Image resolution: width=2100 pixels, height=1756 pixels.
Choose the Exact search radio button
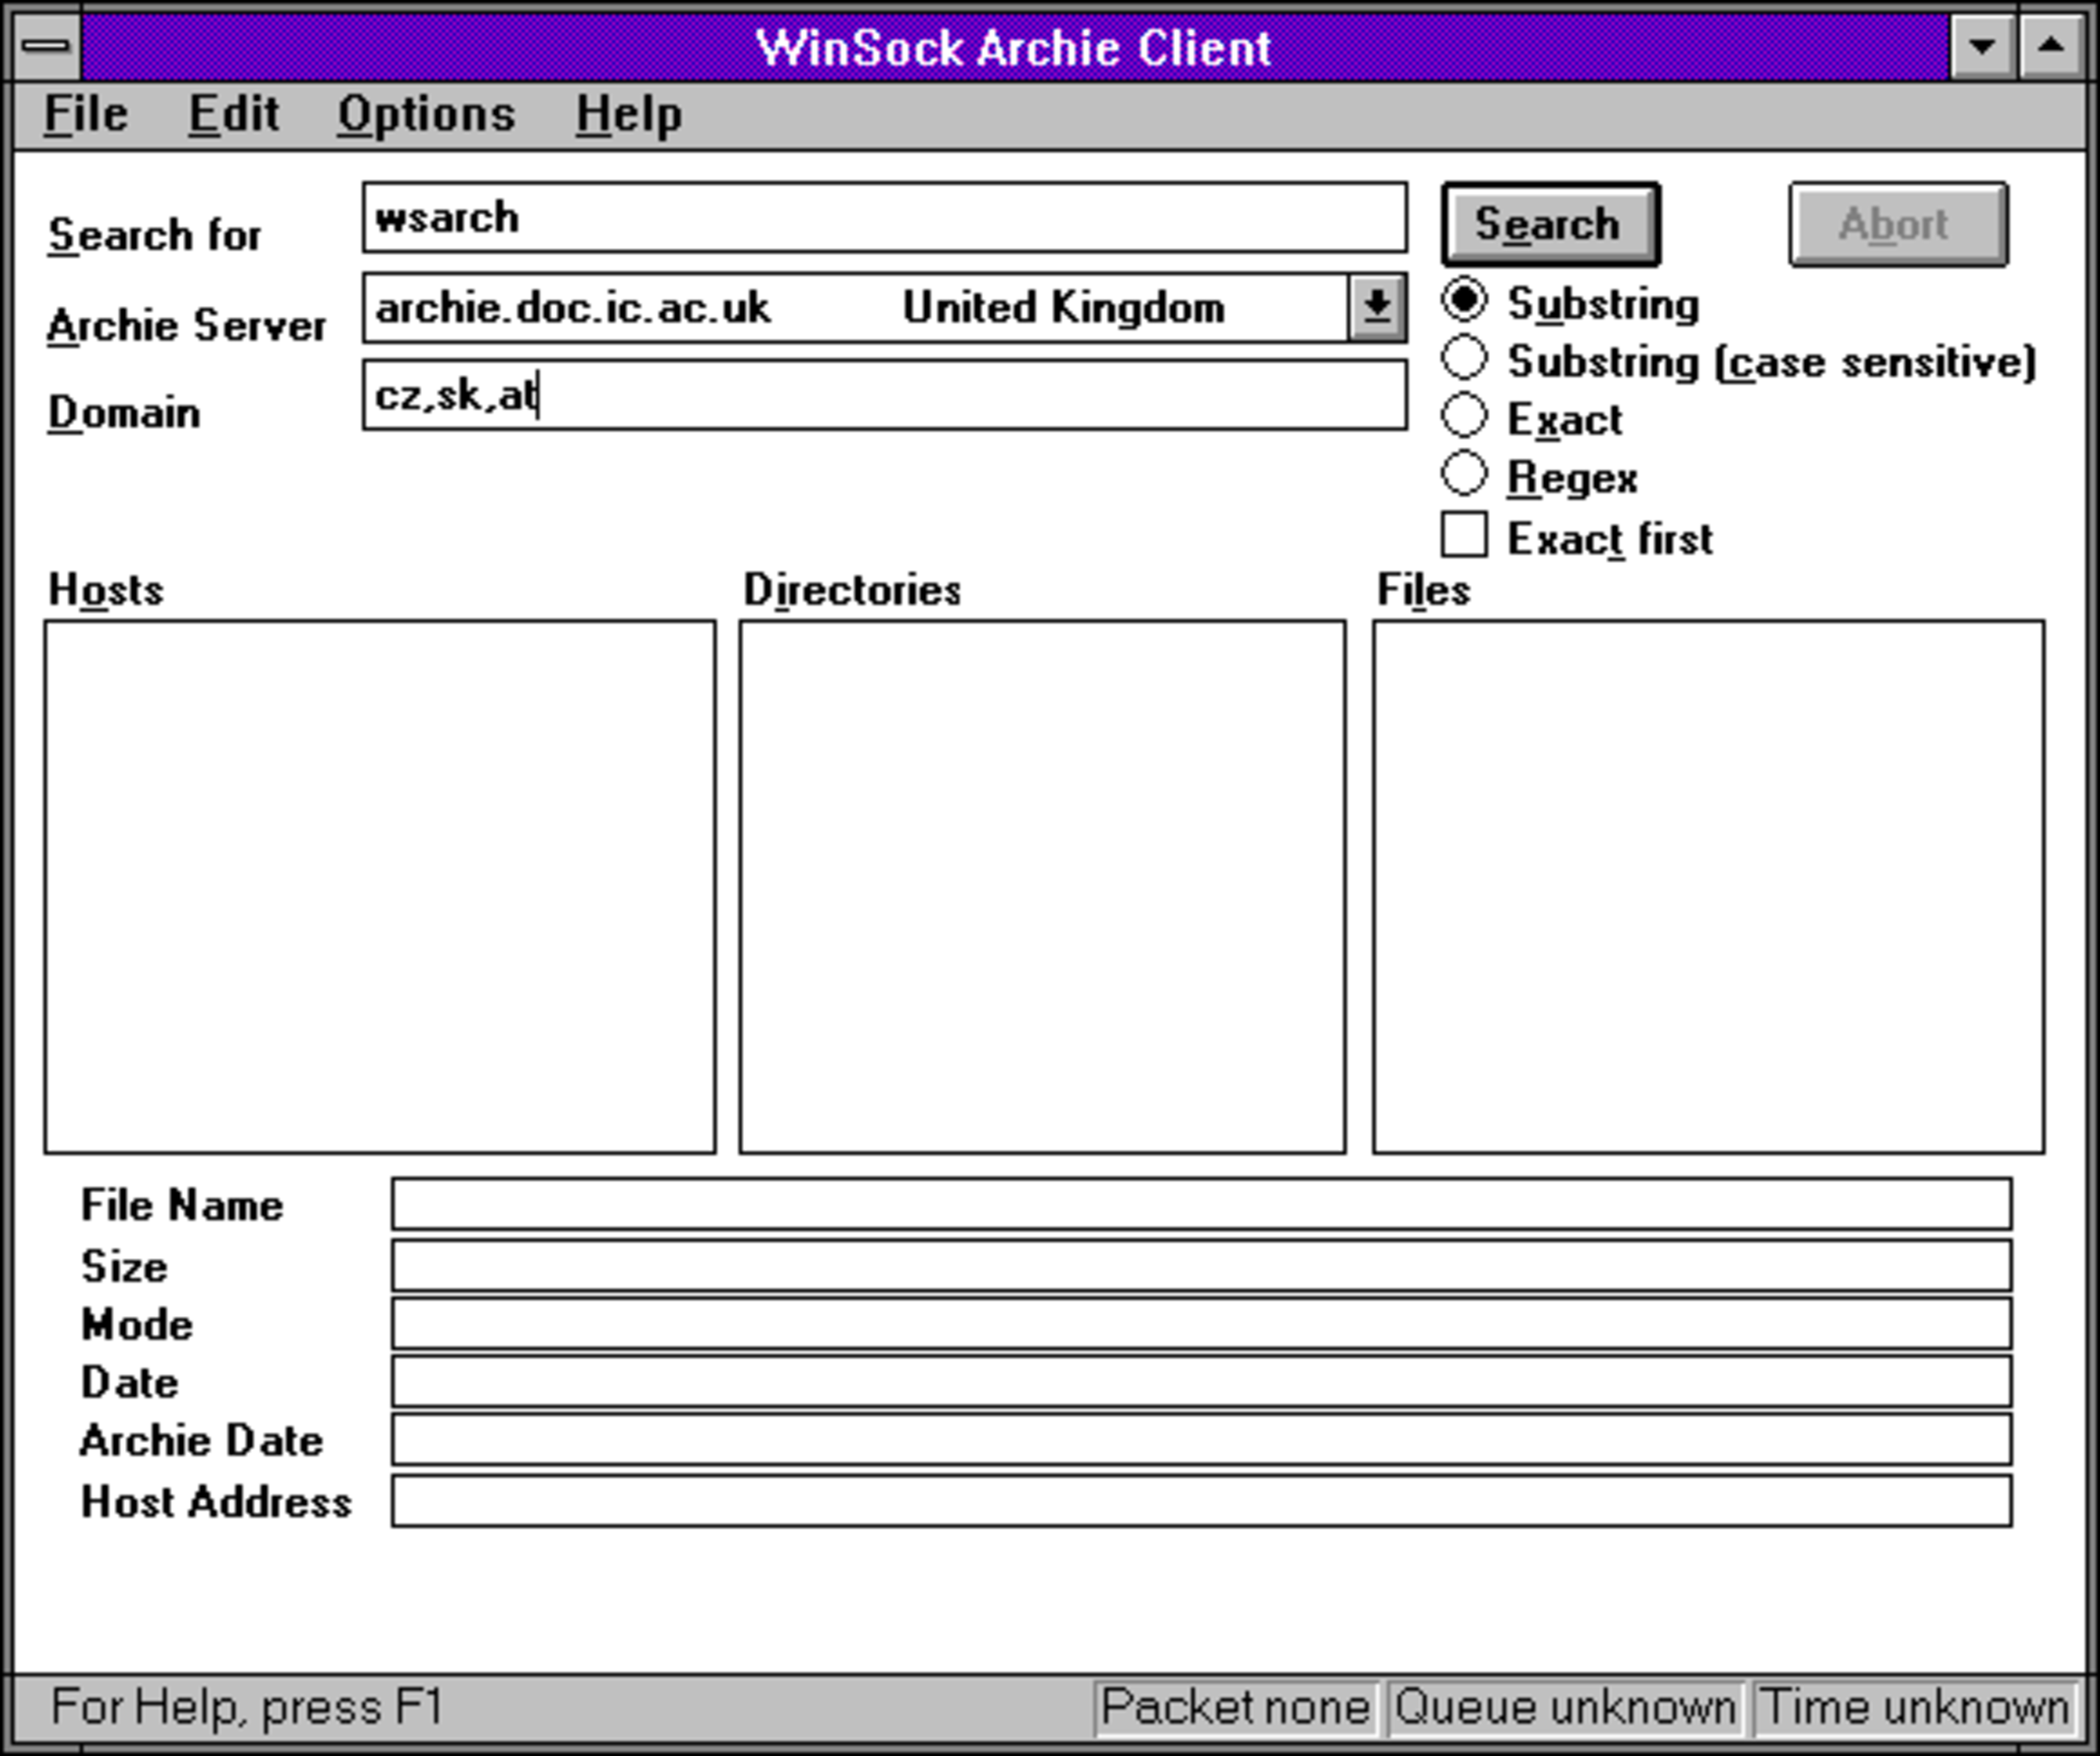click(x=1465, y=416)
